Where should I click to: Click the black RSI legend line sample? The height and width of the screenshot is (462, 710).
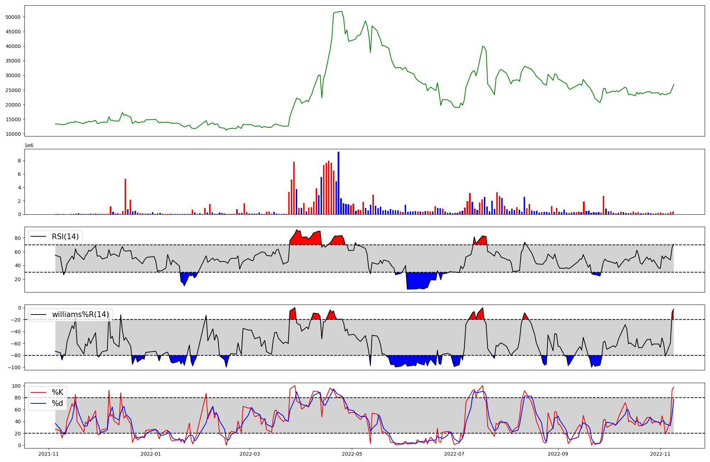coord(38,237)
